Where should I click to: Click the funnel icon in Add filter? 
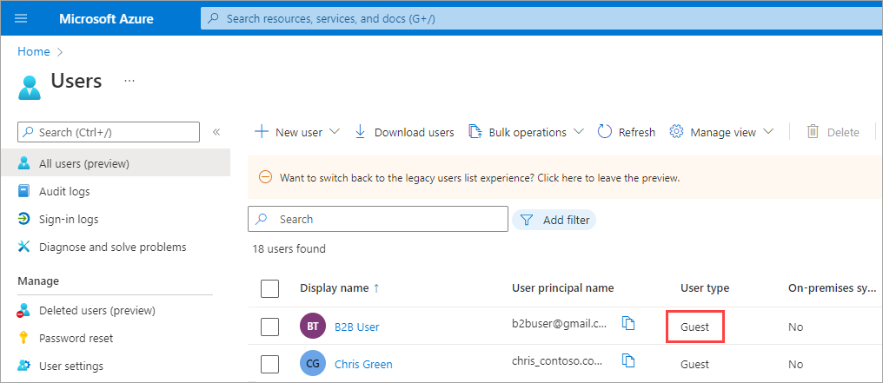(526, 220)
